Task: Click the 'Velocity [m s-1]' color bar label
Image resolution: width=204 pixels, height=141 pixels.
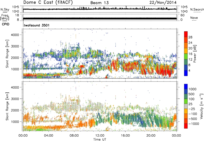Action: coord(201,106)
